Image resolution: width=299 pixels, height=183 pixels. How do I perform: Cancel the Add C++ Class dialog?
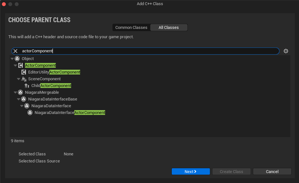point(272,171)
